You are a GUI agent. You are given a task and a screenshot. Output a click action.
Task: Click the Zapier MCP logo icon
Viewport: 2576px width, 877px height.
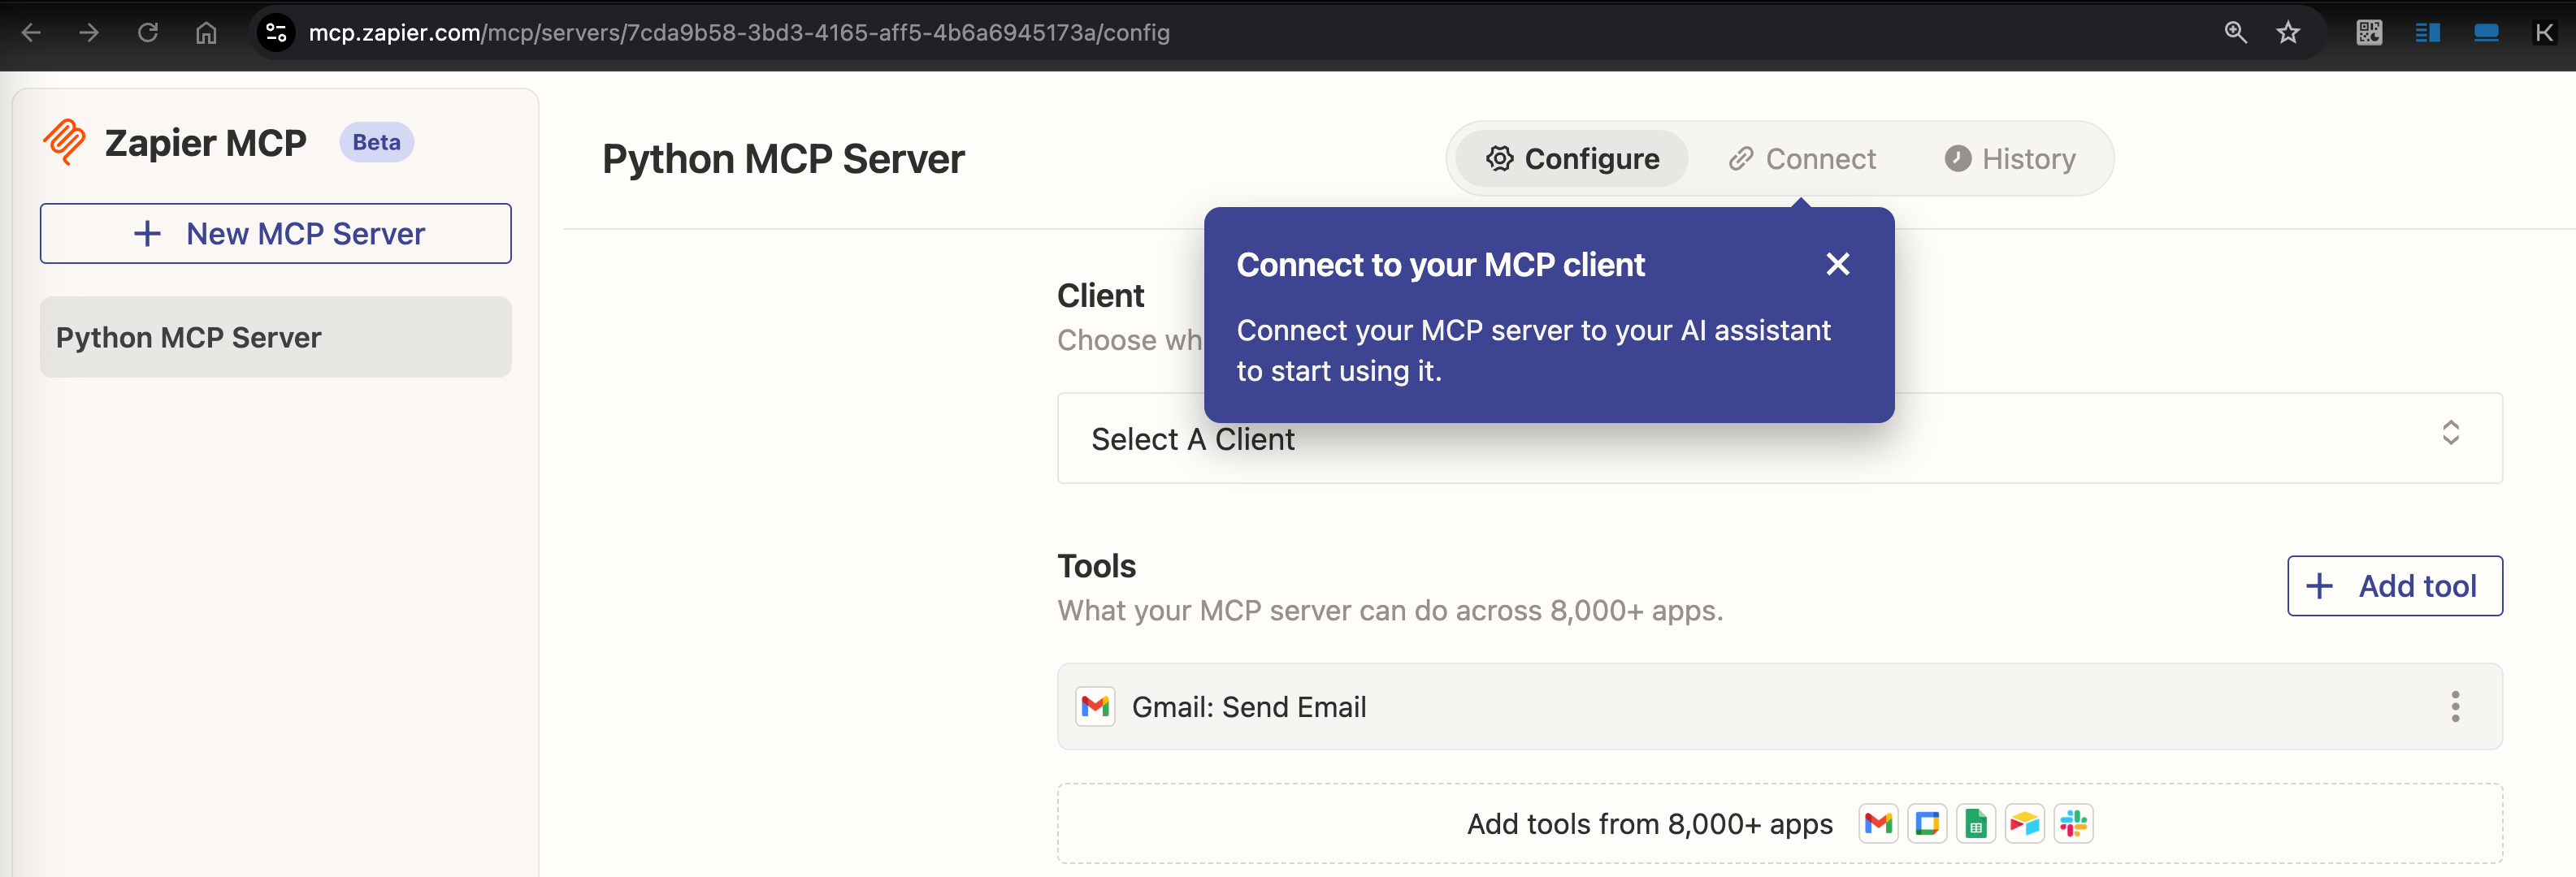tap(65, 142)
